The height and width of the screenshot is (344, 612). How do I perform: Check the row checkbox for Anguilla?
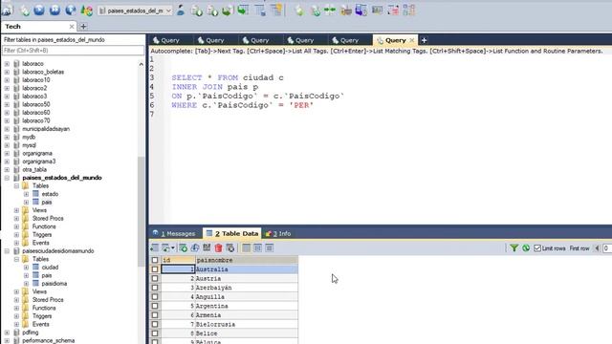pyautogui.click(x=155, y=297)
